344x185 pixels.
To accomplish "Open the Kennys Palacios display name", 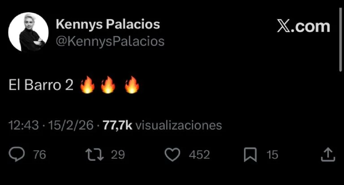I will point(107,24).
